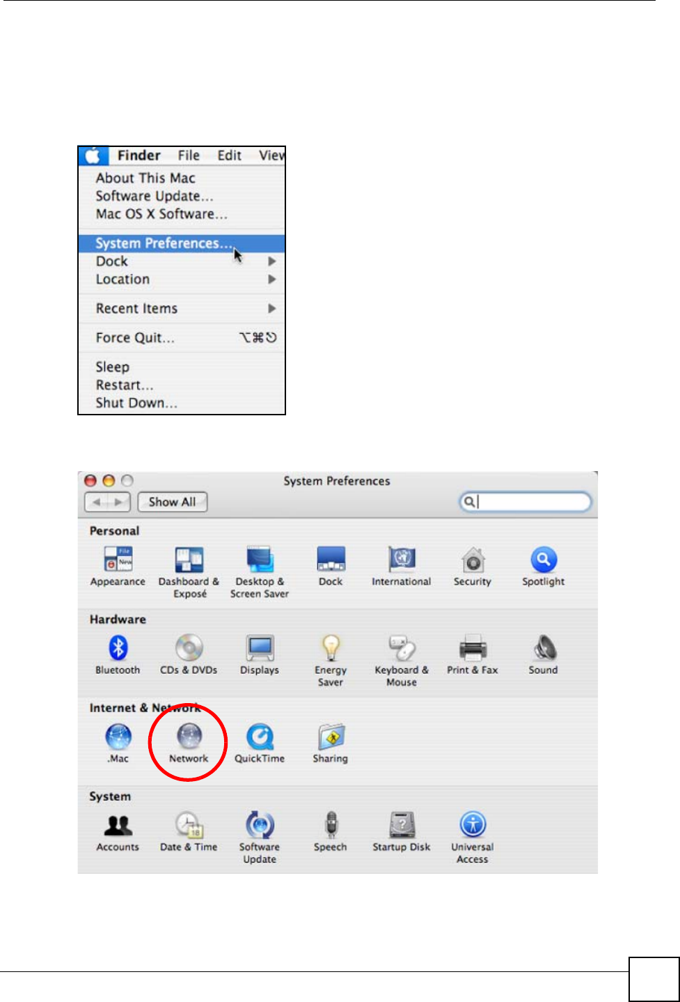Open the Finder menu

point(139,155)
